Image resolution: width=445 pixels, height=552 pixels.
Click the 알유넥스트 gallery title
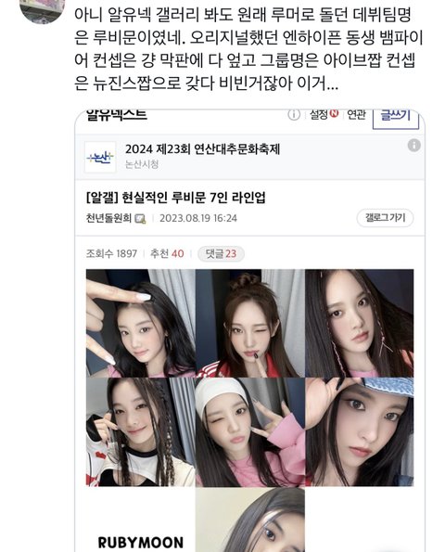click(x=117, y=115)
